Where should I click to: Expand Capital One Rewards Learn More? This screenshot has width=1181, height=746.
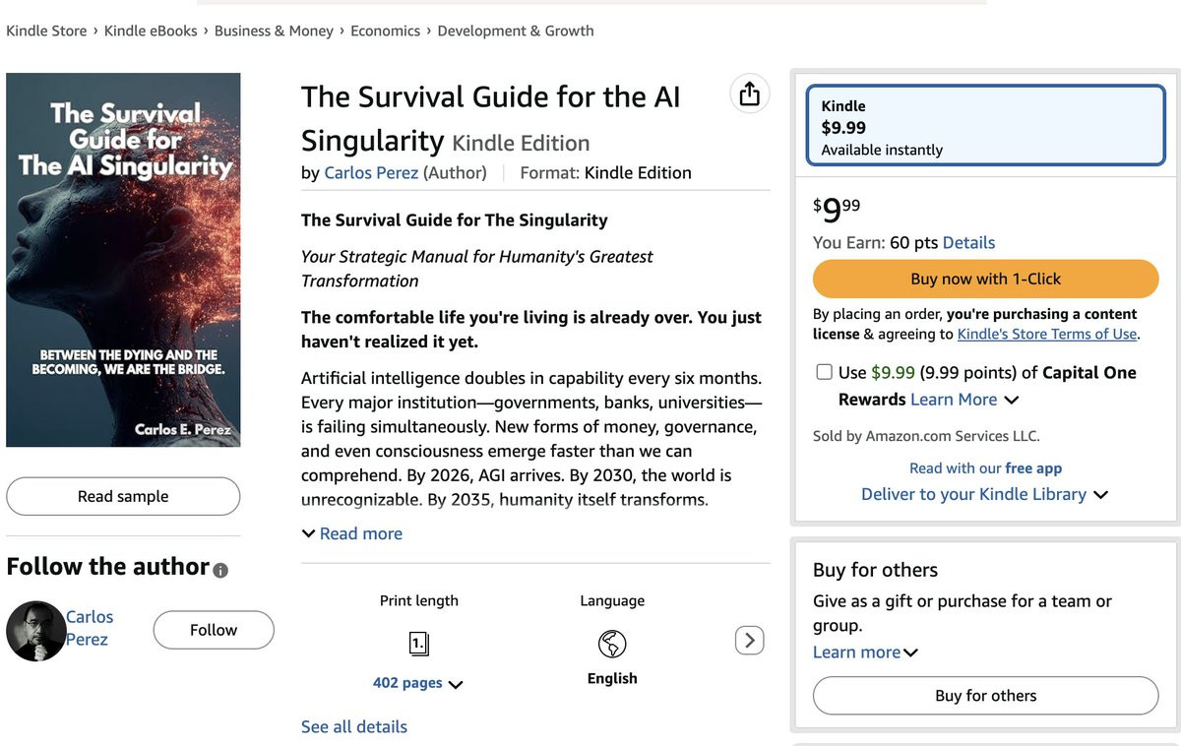(964, 400)
